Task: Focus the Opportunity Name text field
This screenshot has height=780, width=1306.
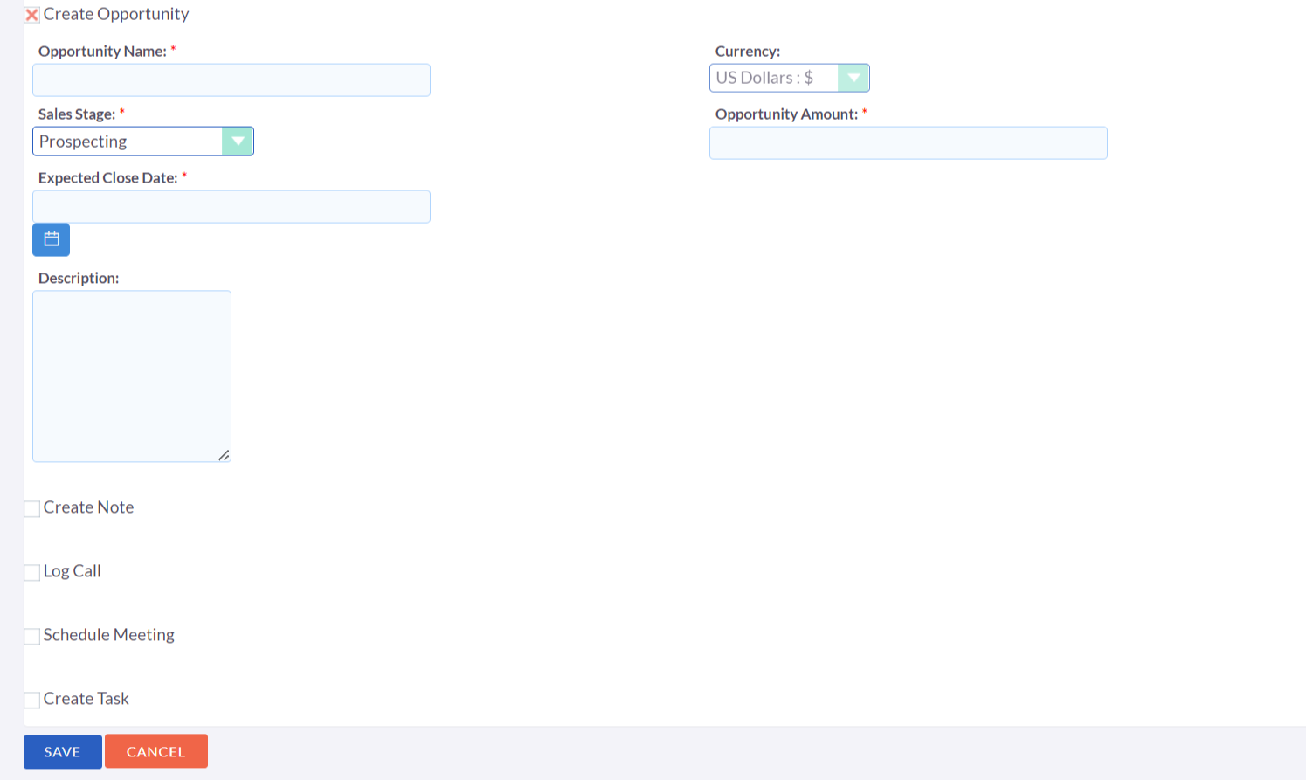Action: [231, 80]
